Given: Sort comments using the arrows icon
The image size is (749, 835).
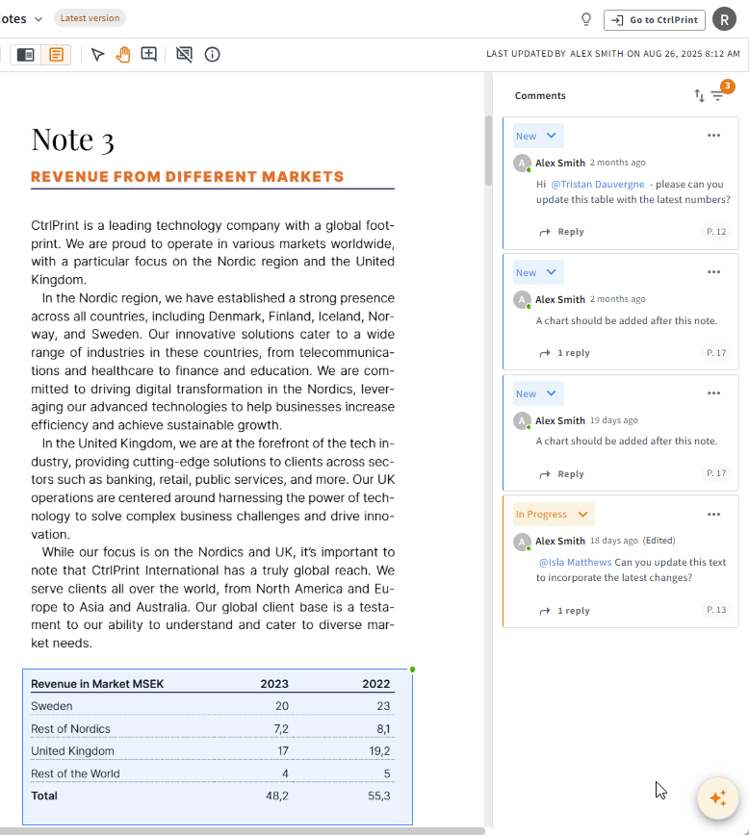Looking at the screenshot, I should tap(699, 95).
